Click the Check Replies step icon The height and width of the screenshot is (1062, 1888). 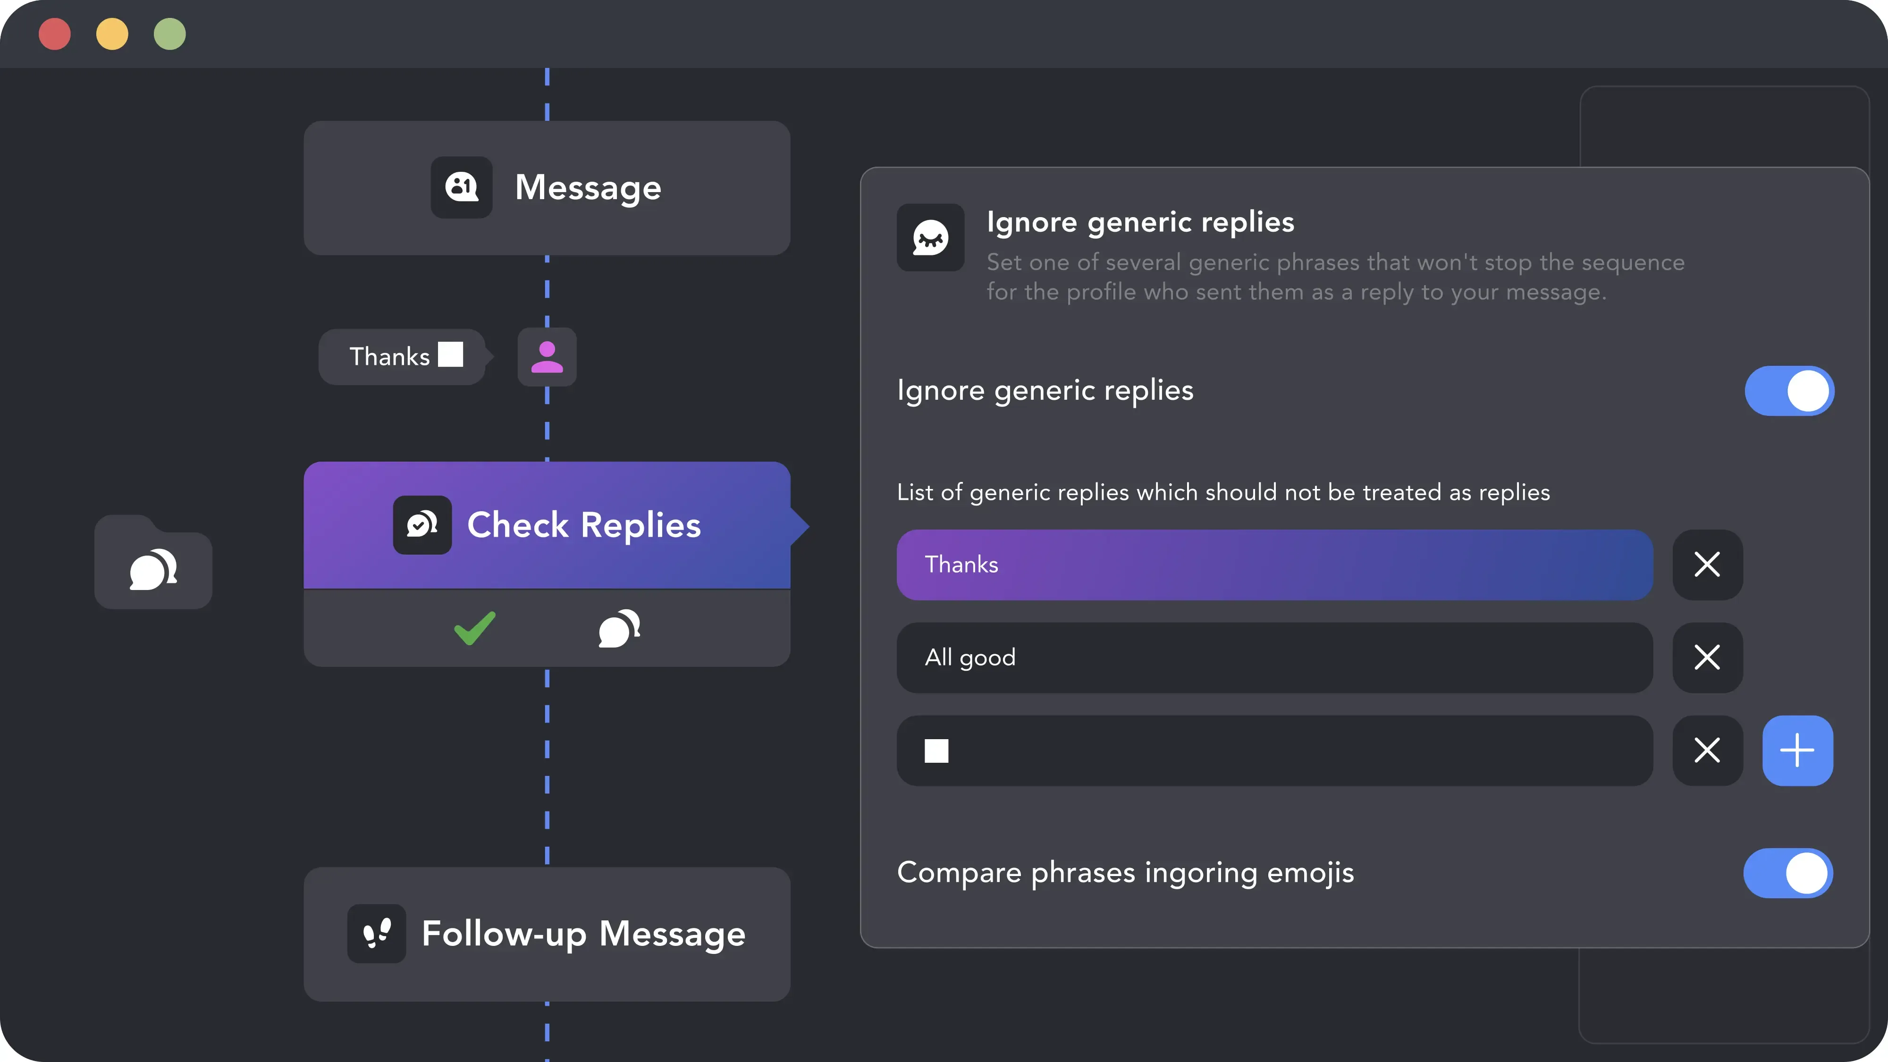[422, 525]
